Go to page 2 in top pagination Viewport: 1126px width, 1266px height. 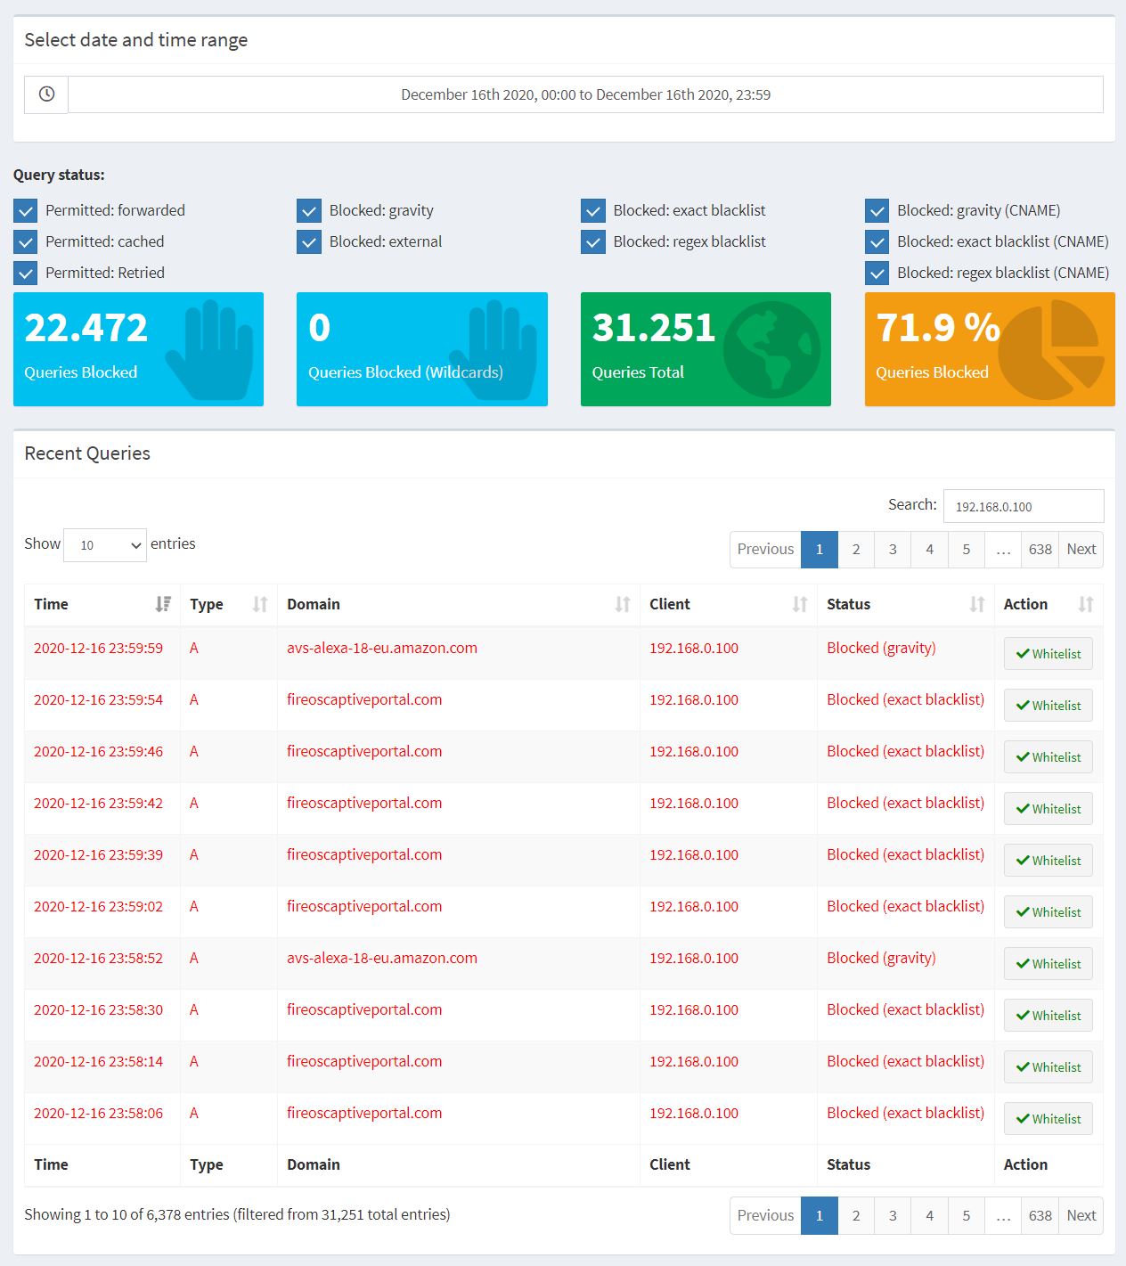pyautogui.click(x=856, y=550)
